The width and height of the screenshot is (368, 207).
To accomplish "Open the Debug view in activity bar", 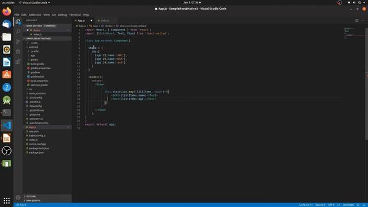I will pos(18,51).
